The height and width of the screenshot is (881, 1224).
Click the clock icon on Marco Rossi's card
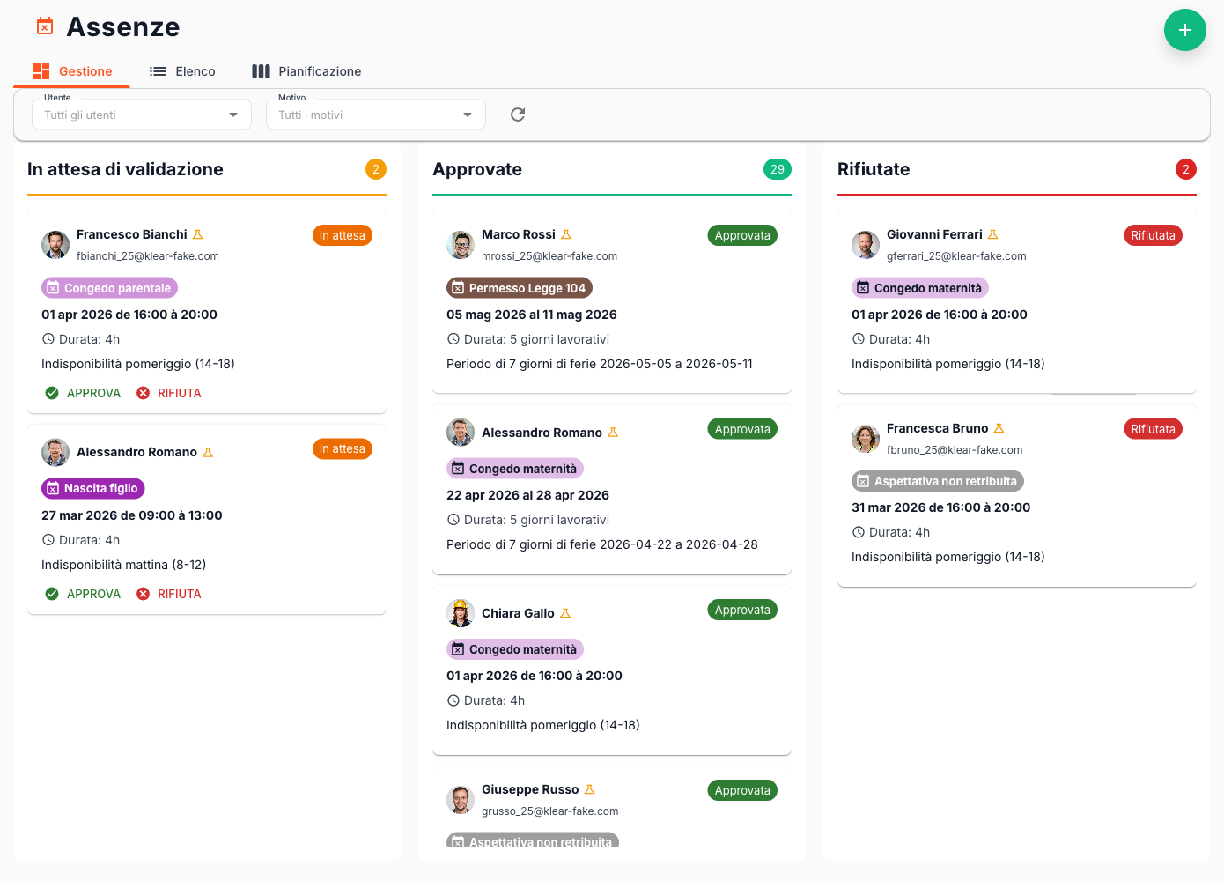[x=453, y=338]
